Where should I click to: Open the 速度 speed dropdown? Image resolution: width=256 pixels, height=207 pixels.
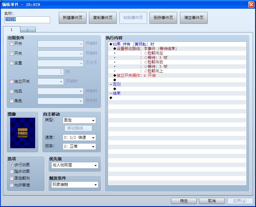tap(79, 138)
